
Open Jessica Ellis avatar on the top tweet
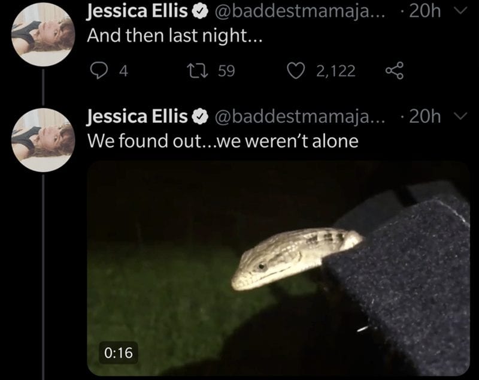[43, 35]
